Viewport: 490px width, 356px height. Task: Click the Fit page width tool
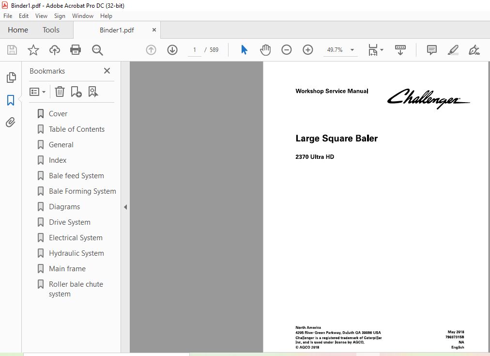pyautogui.click(x=373, y=50)
